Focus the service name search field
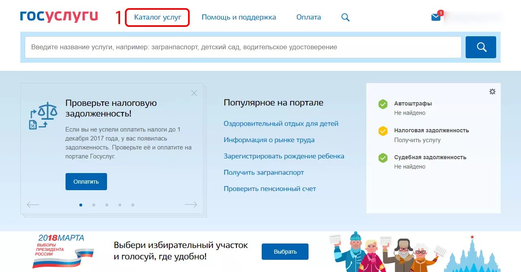521x272 pixels. point(243,47)
